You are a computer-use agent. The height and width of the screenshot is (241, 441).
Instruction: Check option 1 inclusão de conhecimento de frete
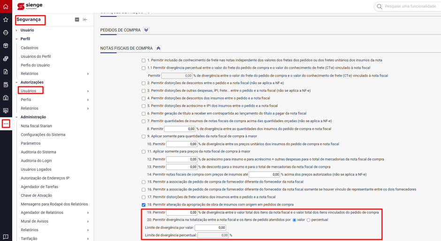point(144,60)
